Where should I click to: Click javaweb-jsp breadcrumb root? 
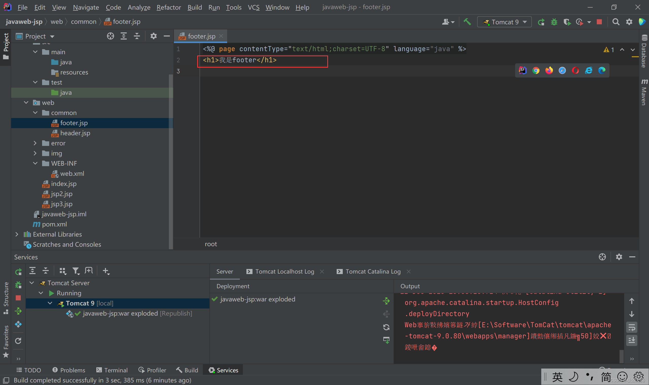click(24, 22)
